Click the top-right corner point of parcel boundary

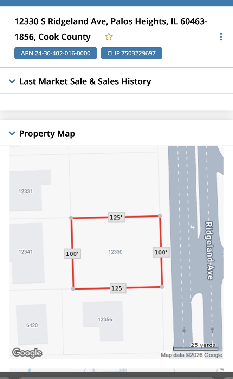160,216
